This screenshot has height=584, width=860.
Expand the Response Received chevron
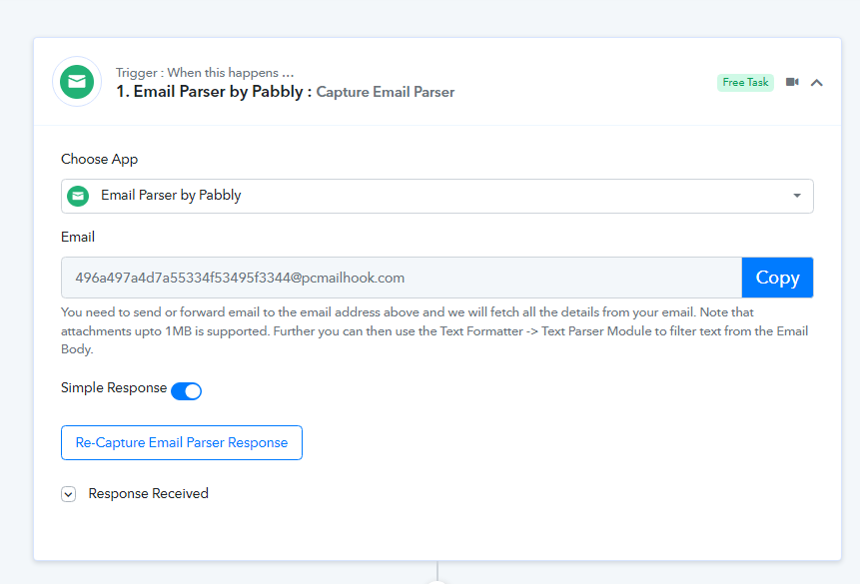(68, 493)
